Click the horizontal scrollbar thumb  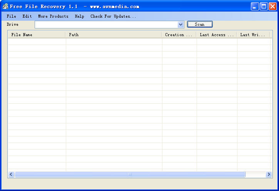point(130,174)
